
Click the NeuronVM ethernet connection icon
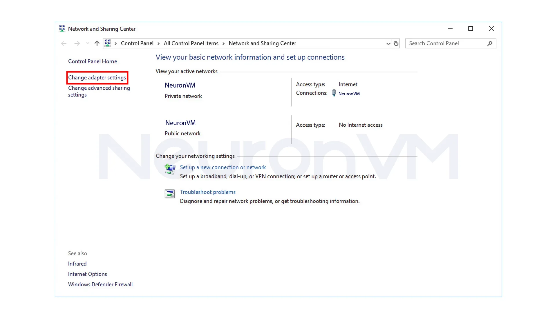tap(334, 93)
